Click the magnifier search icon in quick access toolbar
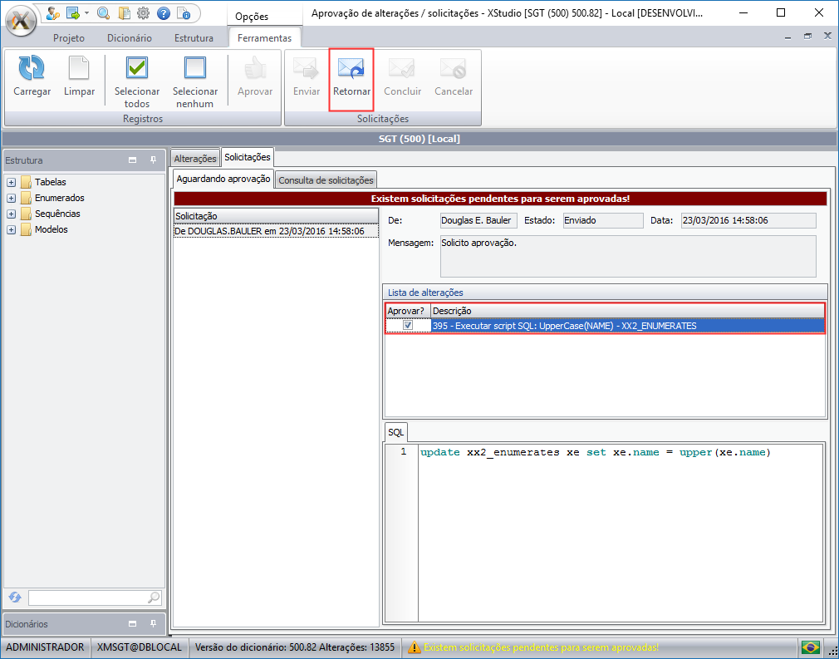Image resolution: width=839 pixels, height=659 pixels. (x=103, y=13)
